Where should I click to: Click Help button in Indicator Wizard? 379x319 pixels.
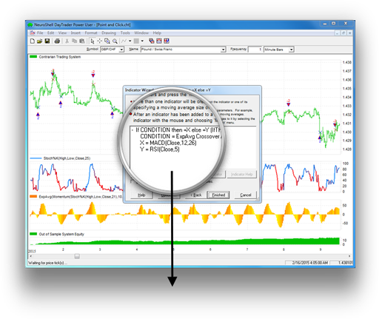(141, 195)
